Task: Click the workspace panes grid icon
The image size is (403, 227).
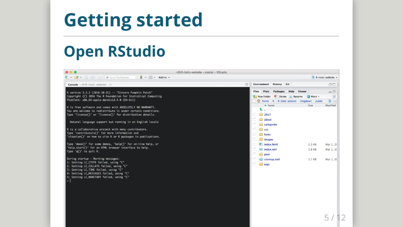Action: click(151, 77)
